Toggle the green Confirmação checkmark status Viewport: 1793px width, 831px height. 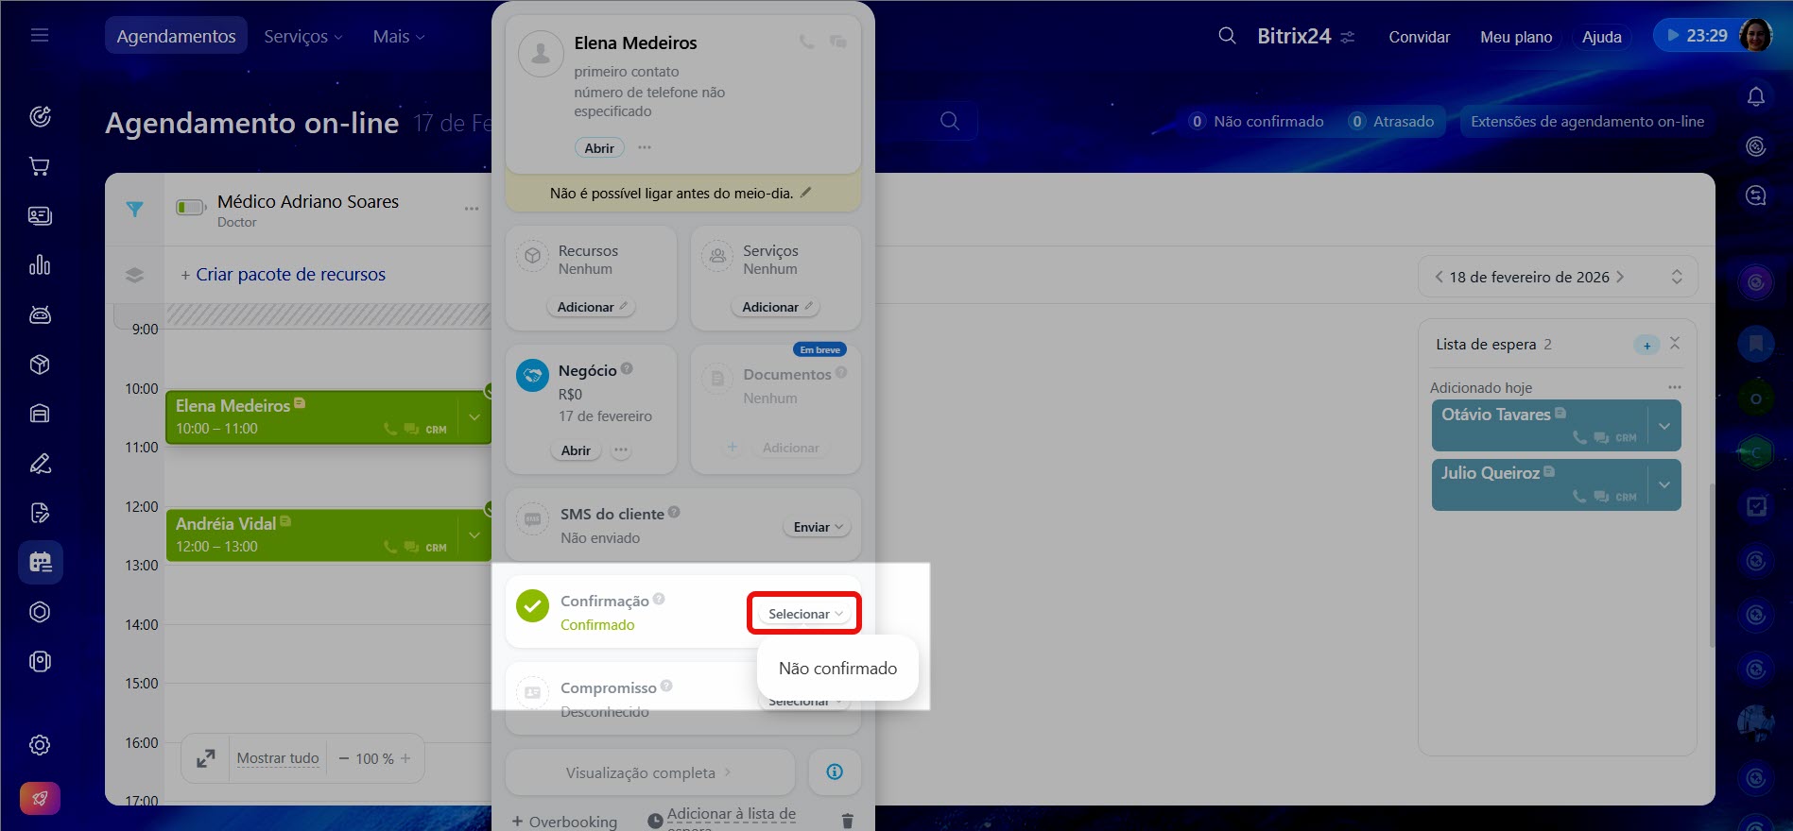click(533, 606)
